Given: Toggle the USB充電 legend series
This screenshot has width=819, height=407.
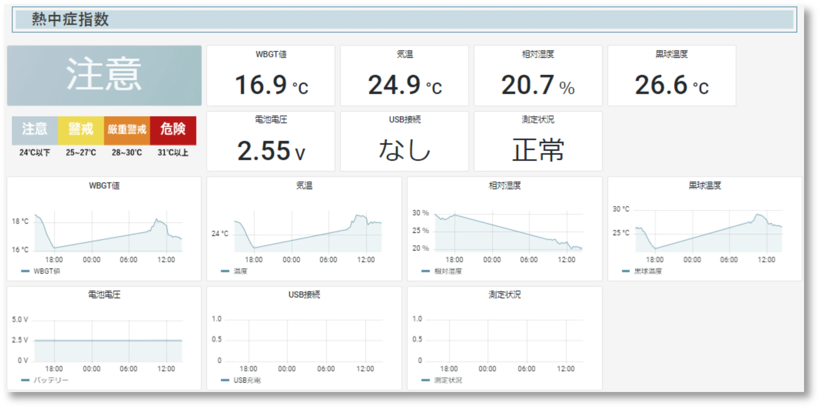Looking at the screenshot, I should 241,380.
